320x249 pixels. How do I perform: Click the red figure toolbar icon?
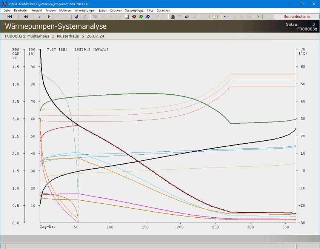[134, 17]
